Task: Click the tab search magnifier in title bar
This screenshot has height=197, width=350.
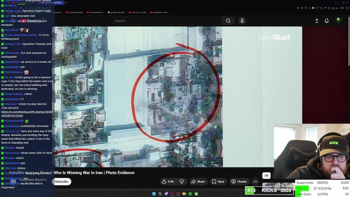Action: pos(336,3)
